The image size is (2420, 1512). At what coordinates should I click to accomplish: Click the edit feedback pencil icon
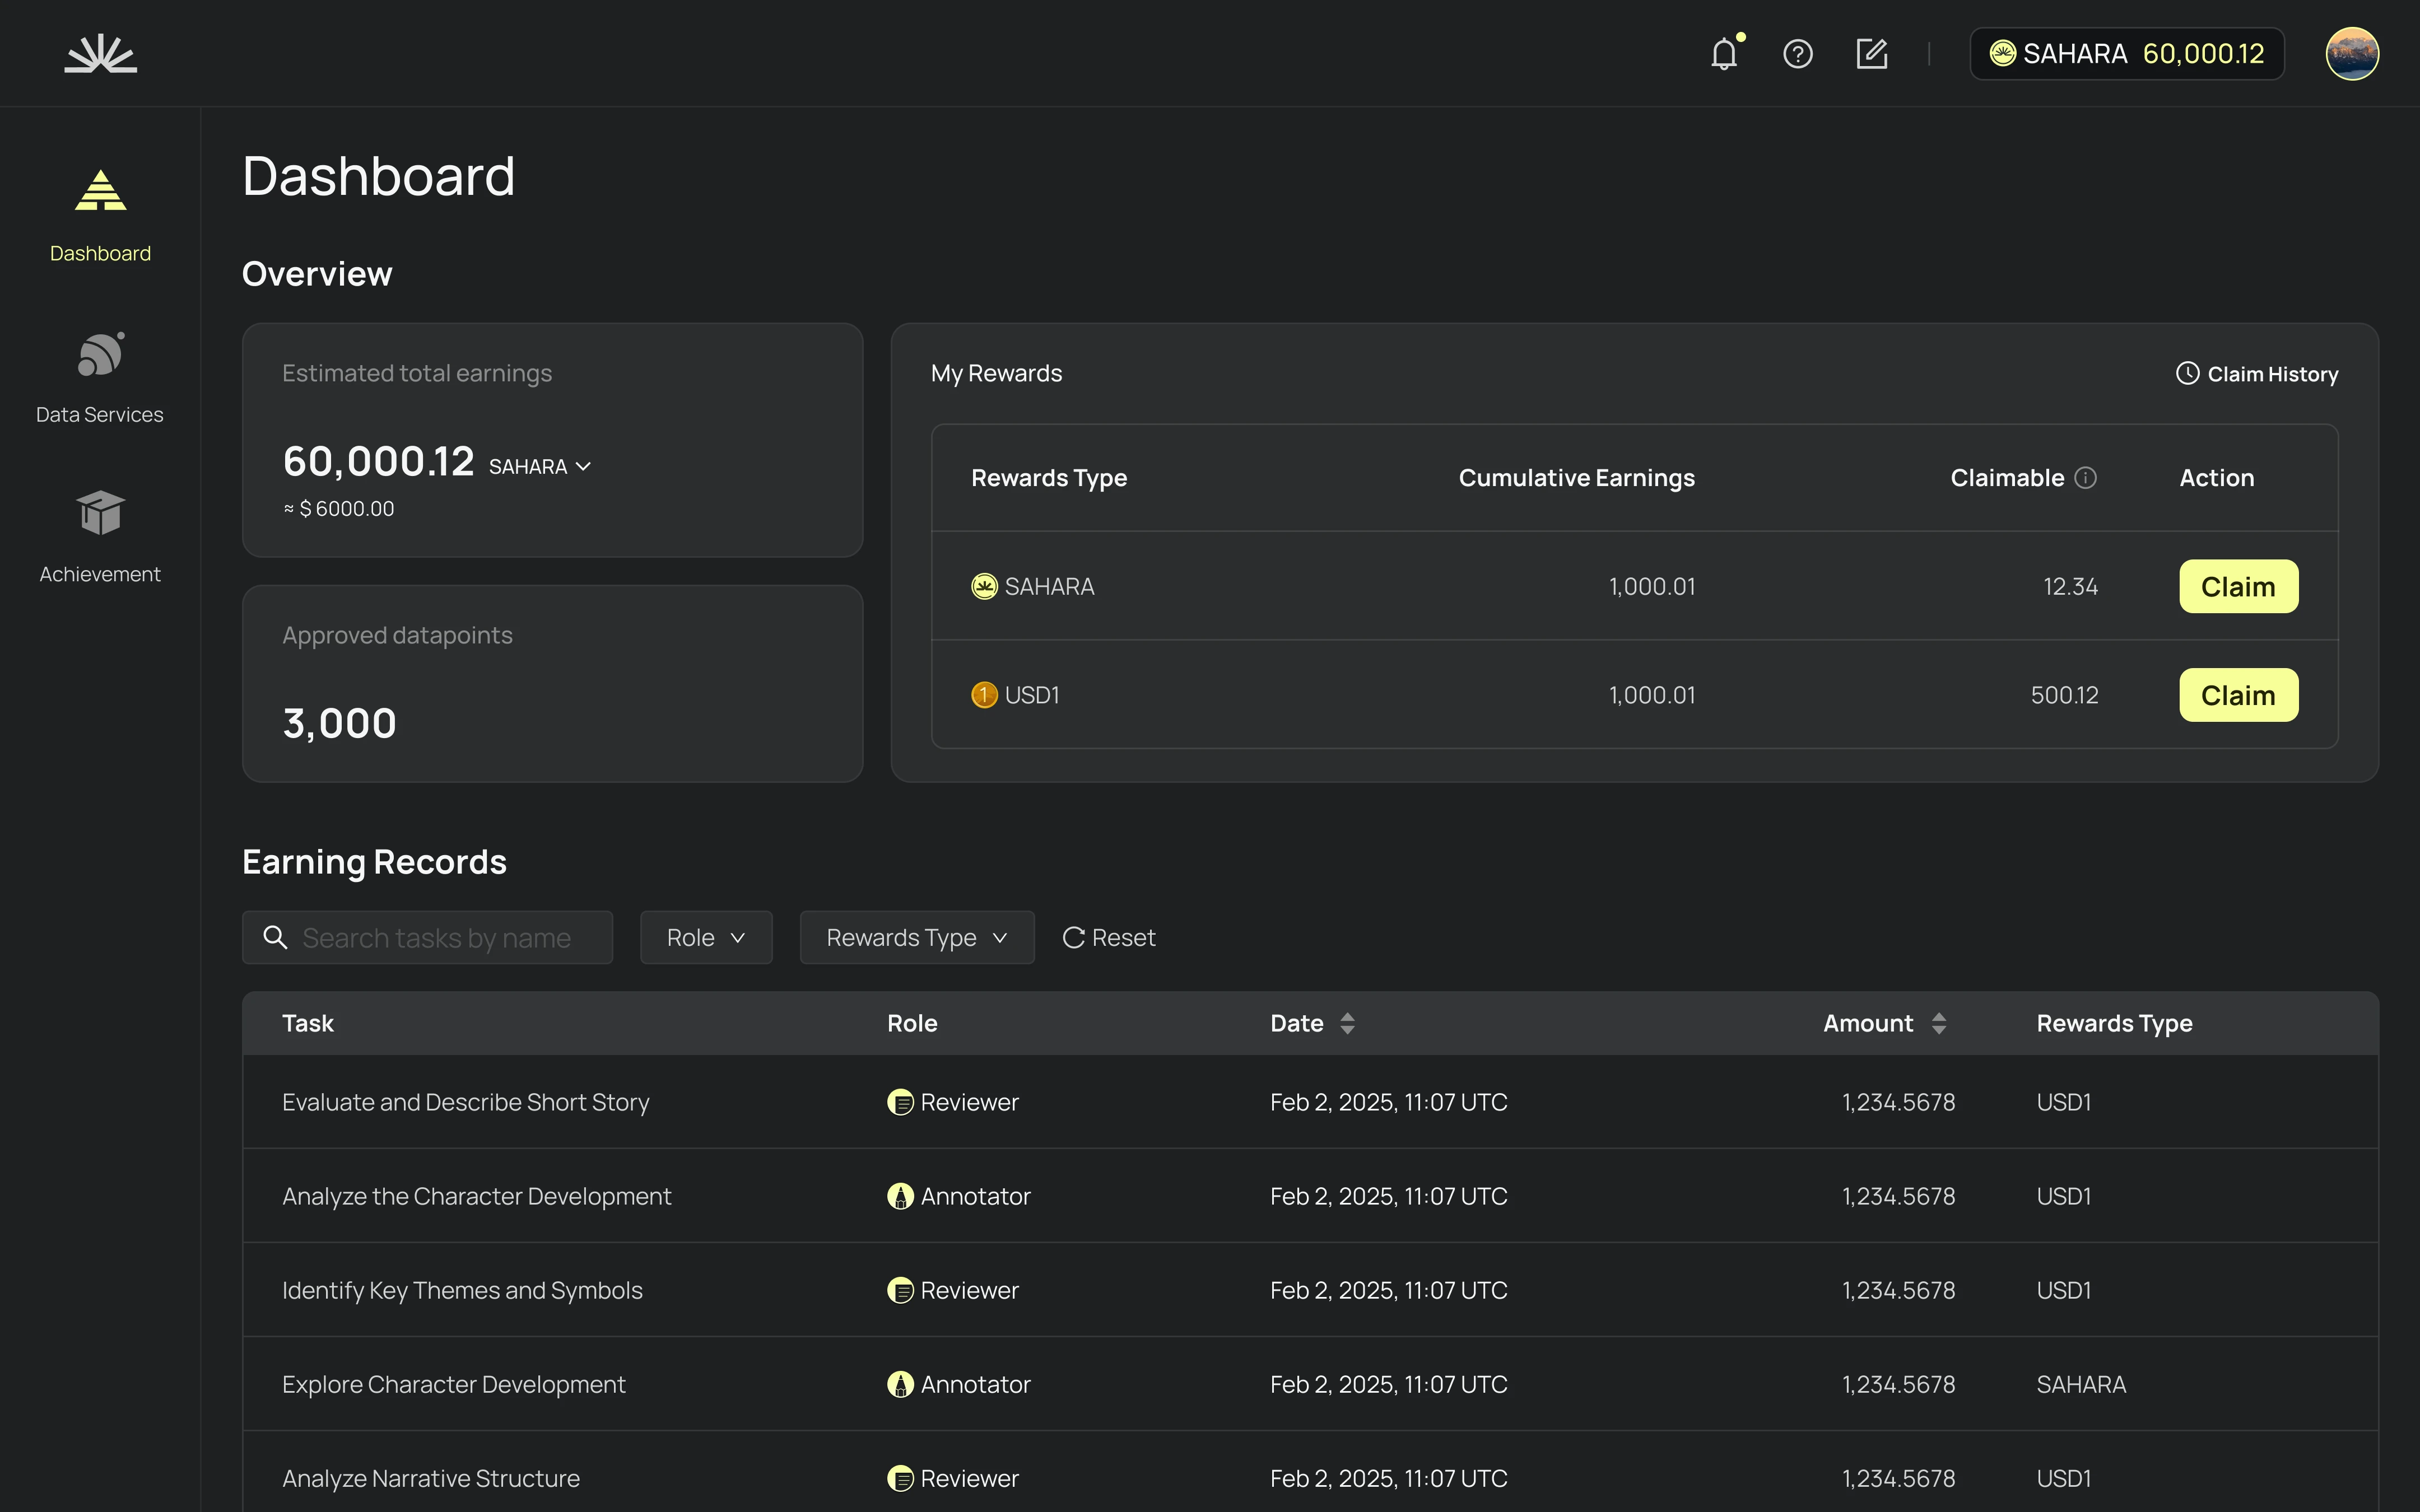click(x=1871, y=54)
